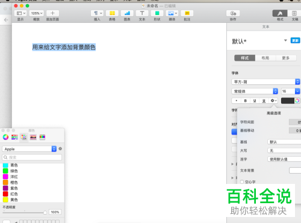The width and height of the screenshot is (301, 223).
Task: Enable the 空心字 outline checkbox
Action: point(242,182)
